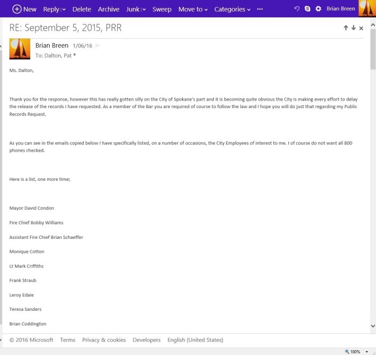
Task: Select Sweep in the toolbar
Action: point(162,9)
